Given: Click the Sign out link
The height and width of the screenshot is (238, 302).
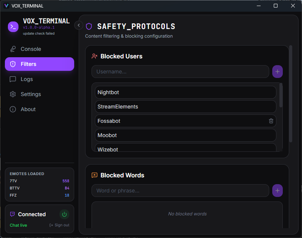Looking at the screenshot, I should [x=59, y=225].
